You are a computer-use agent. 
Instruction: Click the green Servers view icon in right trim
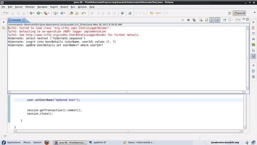[x=253, y=45]
